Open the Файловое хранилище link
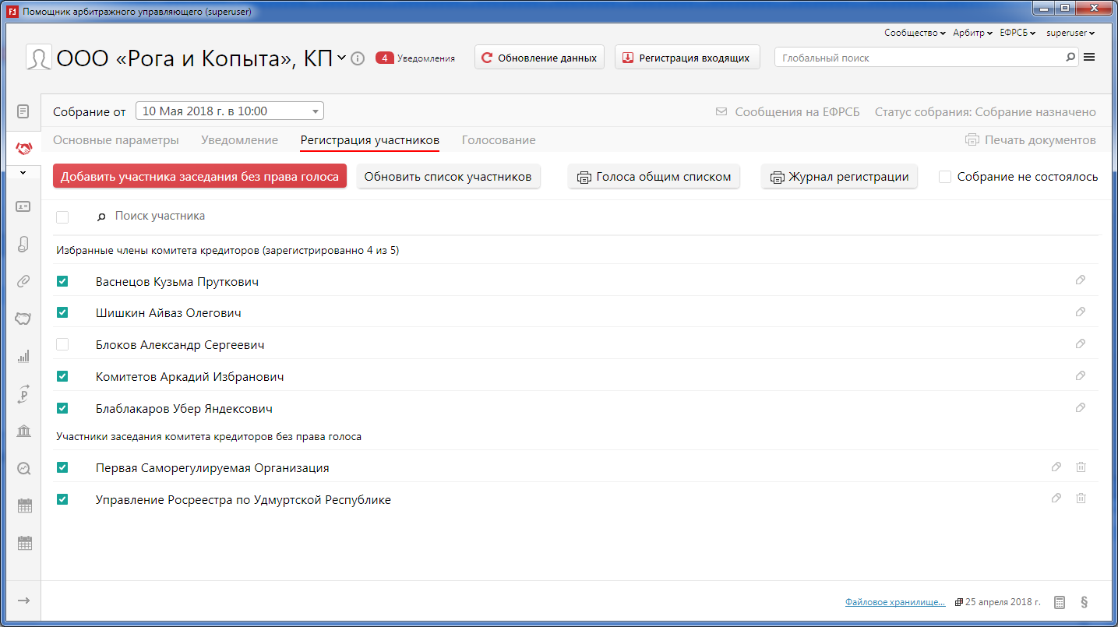The image size is (1118, 627). (x=895, y=602)
